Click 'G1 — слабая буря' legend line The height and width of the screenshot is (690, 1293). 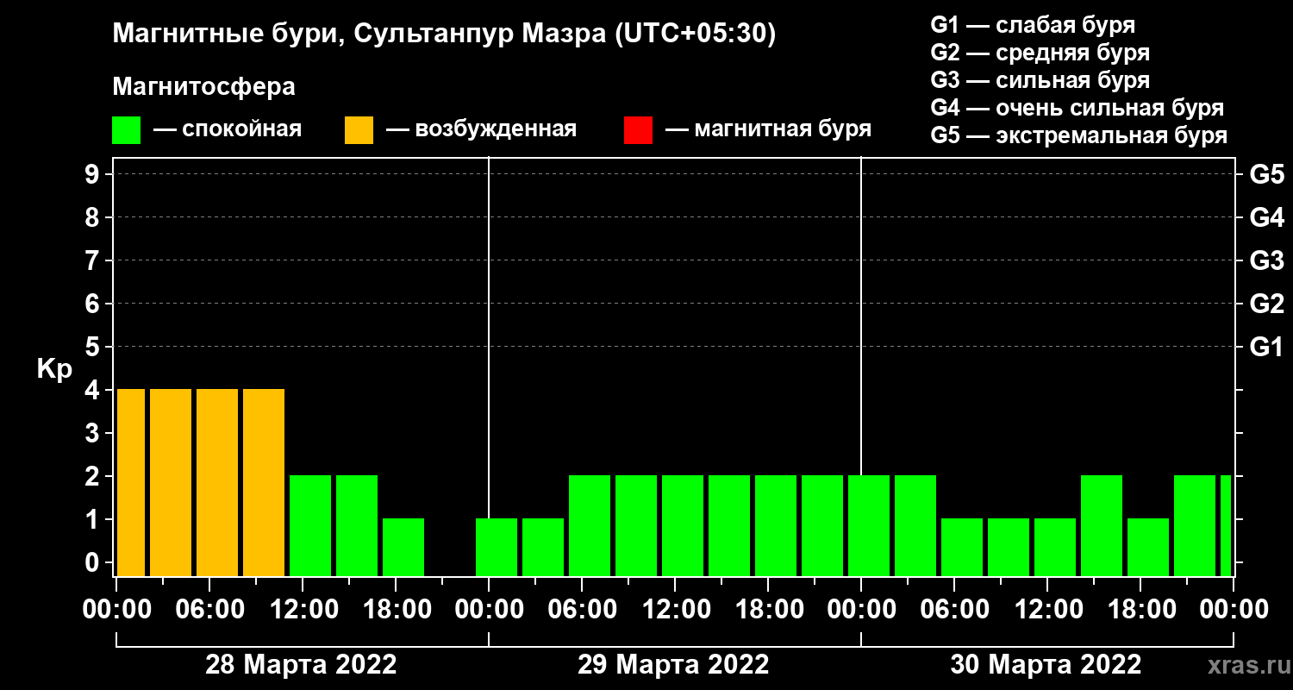click(x=1033, y=25)
